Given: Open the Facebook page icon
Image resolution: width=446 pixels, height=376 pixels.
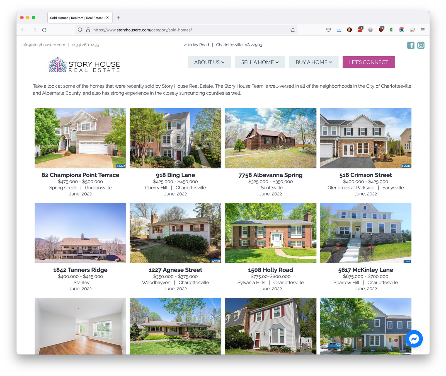Looking at the screenshot, I should tap(411, 45).
